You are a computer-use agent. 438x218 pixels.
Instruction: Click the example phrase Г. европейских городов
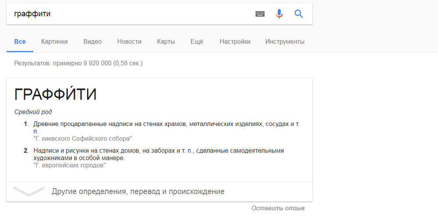click(70, 165)
